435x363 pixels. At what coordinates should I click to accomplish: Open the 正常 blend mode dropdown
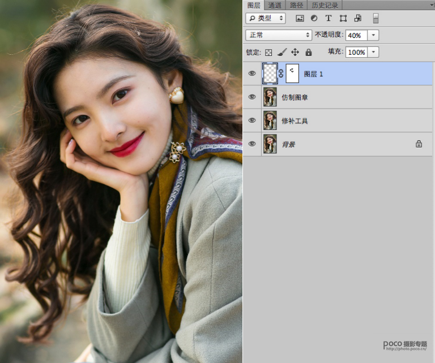[x=279, y=35]
